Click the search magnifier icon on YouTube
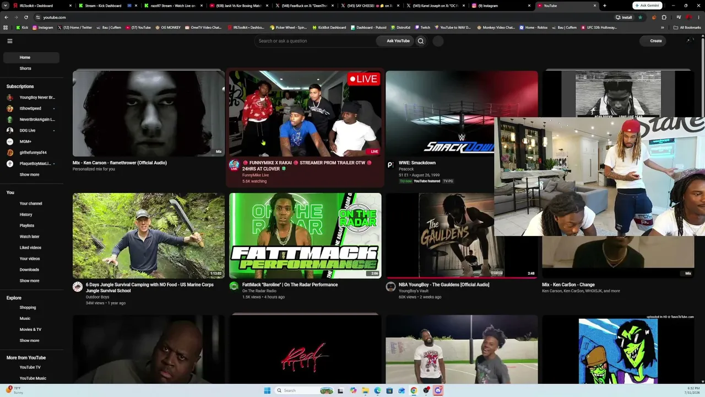Viewport: 705px width, 397px height. (421, 41)
